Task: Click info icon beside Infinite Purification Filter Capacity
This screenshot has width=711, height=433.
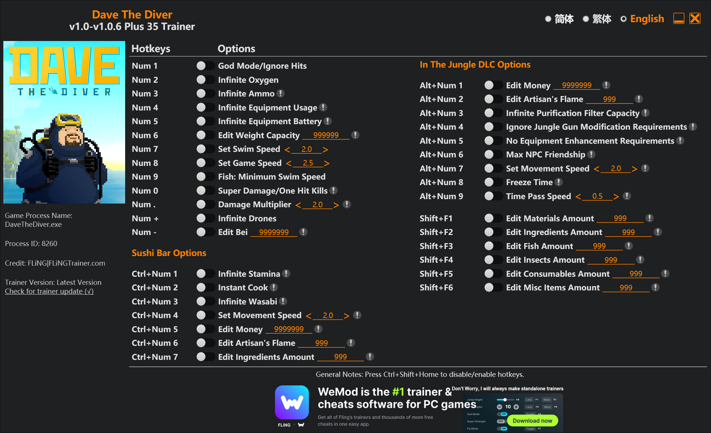Action: tap(645, 113)
